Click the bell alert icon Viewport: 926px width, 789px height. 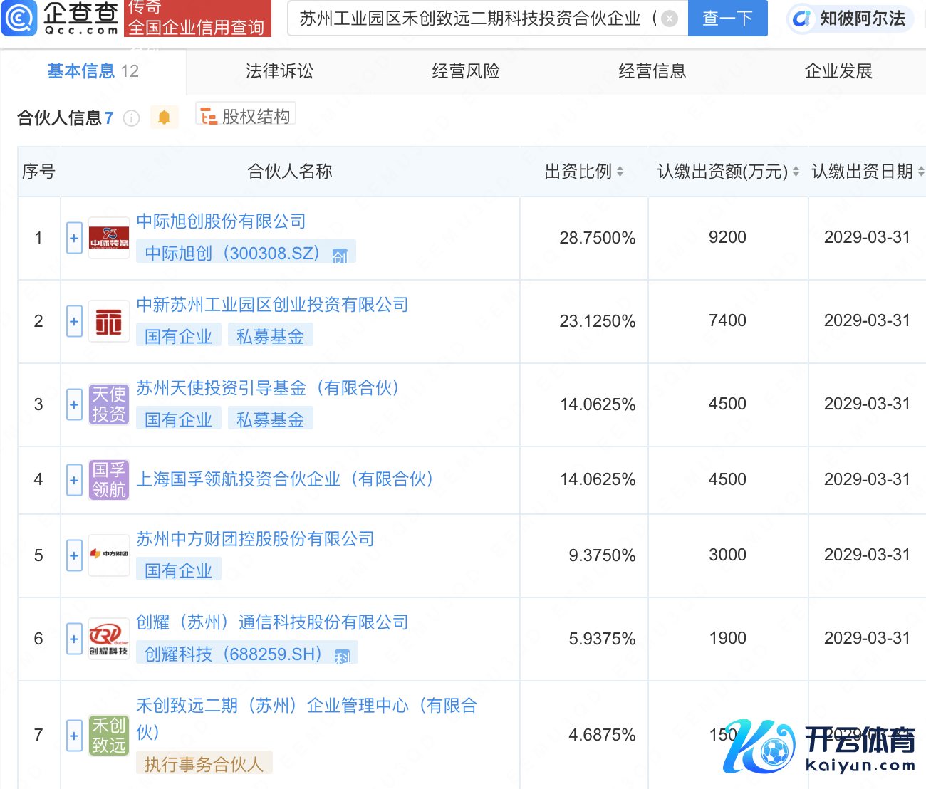point(164,117)
